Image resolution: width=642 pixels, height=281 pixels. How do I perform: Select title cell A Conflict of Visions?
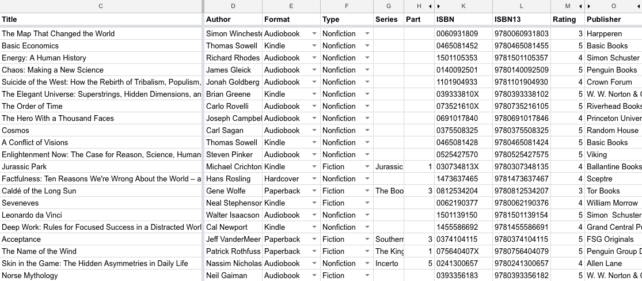tap(101, 143)
